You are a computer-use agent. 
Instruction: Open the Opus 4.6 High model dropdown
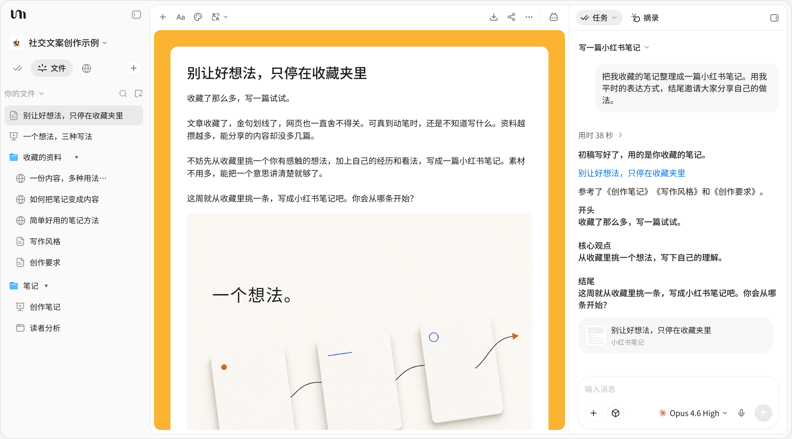pos(693,413)
